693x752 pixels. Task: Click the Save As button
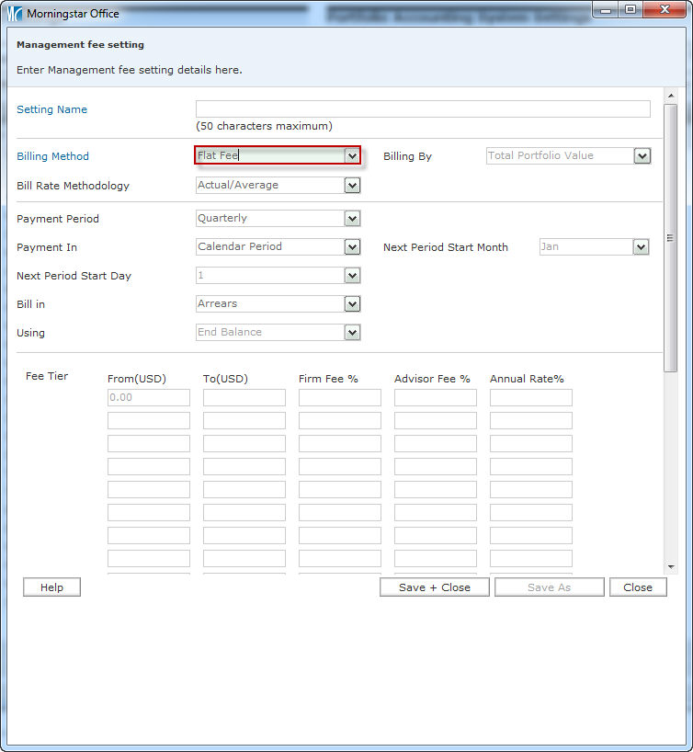click(549, 587)
